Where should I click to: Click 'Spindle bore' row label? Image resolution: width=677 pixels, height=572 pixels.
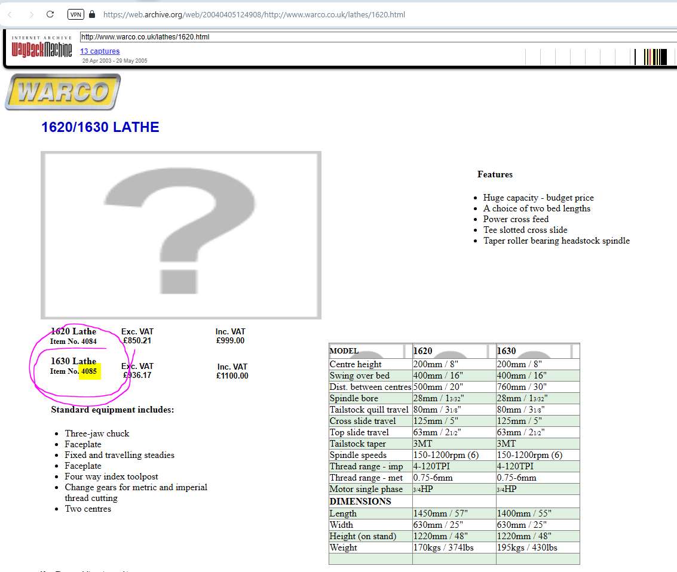point(354,398)
